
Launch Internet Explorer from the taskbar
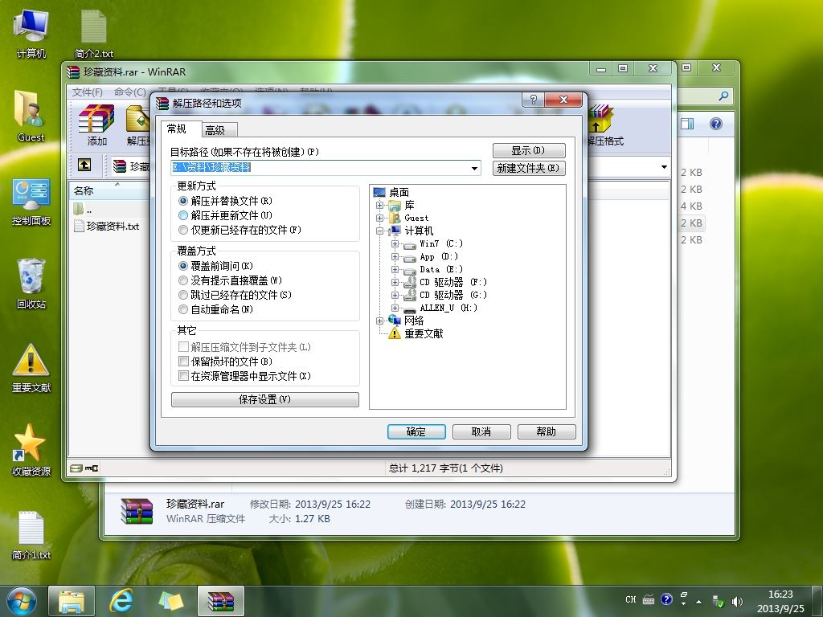coord(121,601)
